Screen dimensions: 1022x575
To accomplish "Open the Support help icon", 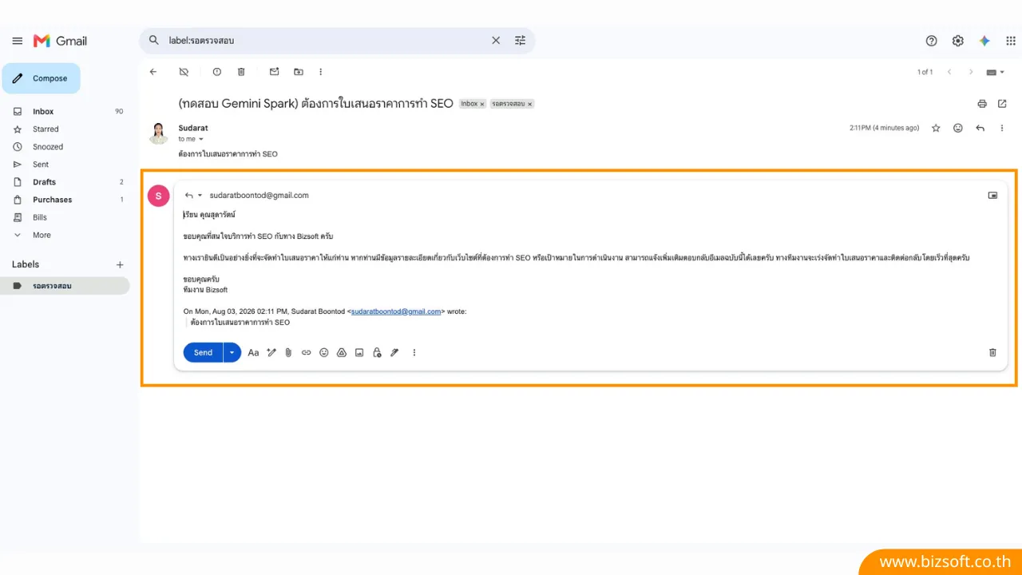I will pyautogui.click(x=931, y=41).
